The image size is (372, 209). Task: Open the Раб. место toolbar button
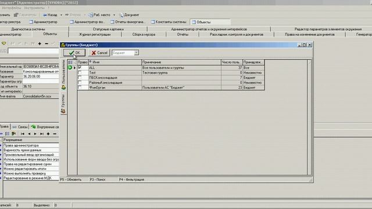point(99,15)
